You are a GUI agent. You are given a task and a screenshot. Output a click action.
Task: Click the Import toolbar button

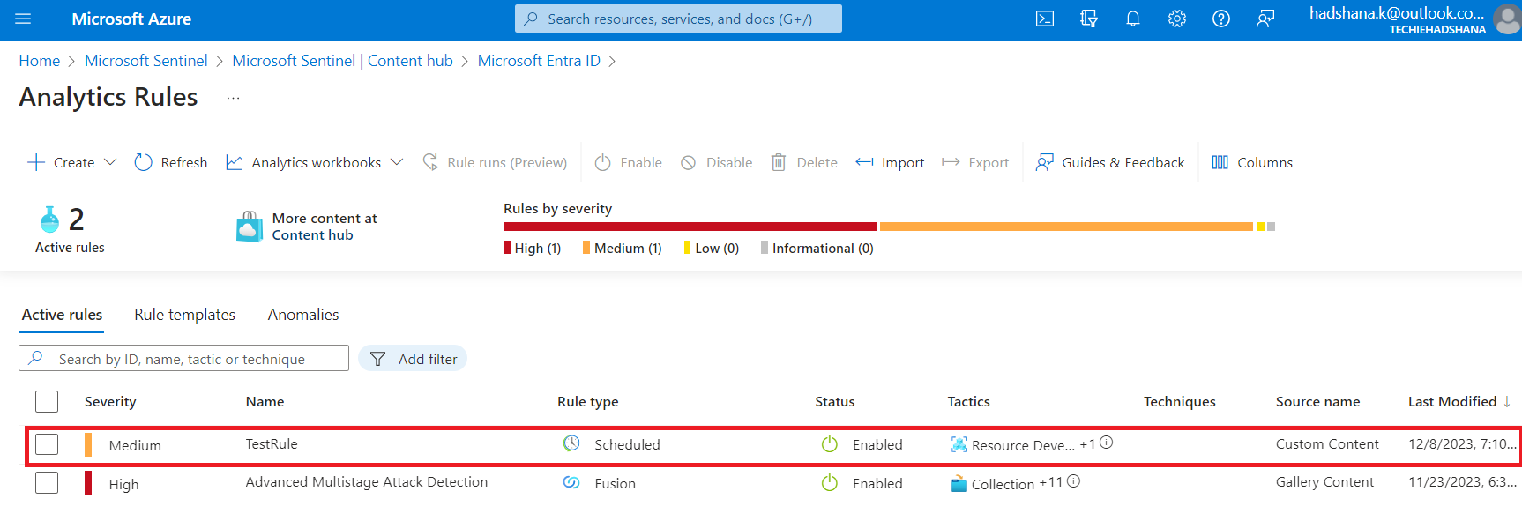(x=890, y=162)
